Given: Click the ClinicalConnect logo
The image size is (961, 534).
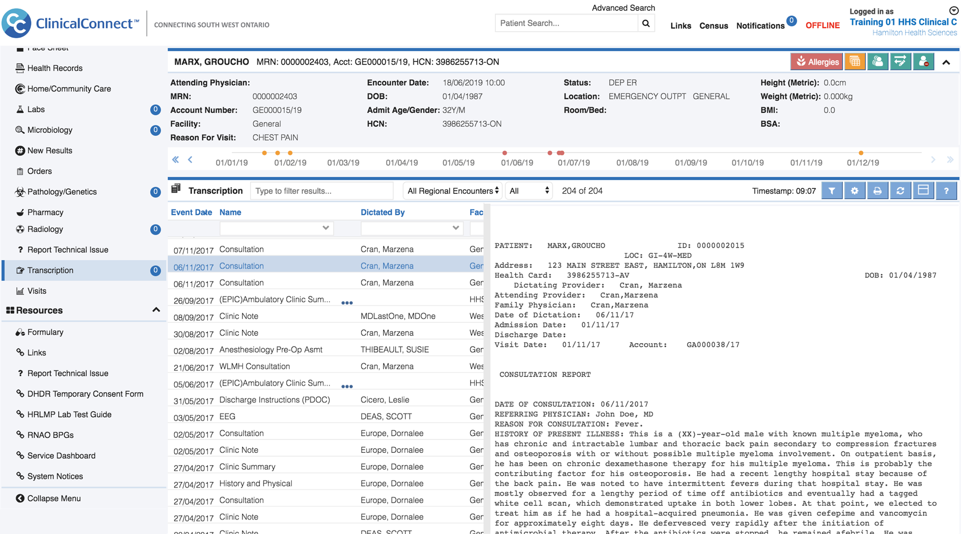Looking at the screenshot, I should tap(70, 23).
